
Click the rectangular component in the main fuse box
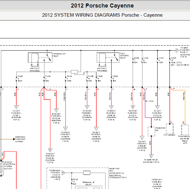coord(87,173)
